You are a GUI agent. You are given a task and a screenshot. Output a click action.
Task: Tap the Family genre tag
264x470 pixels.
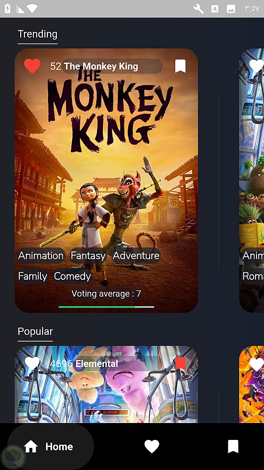coord(32,276)
